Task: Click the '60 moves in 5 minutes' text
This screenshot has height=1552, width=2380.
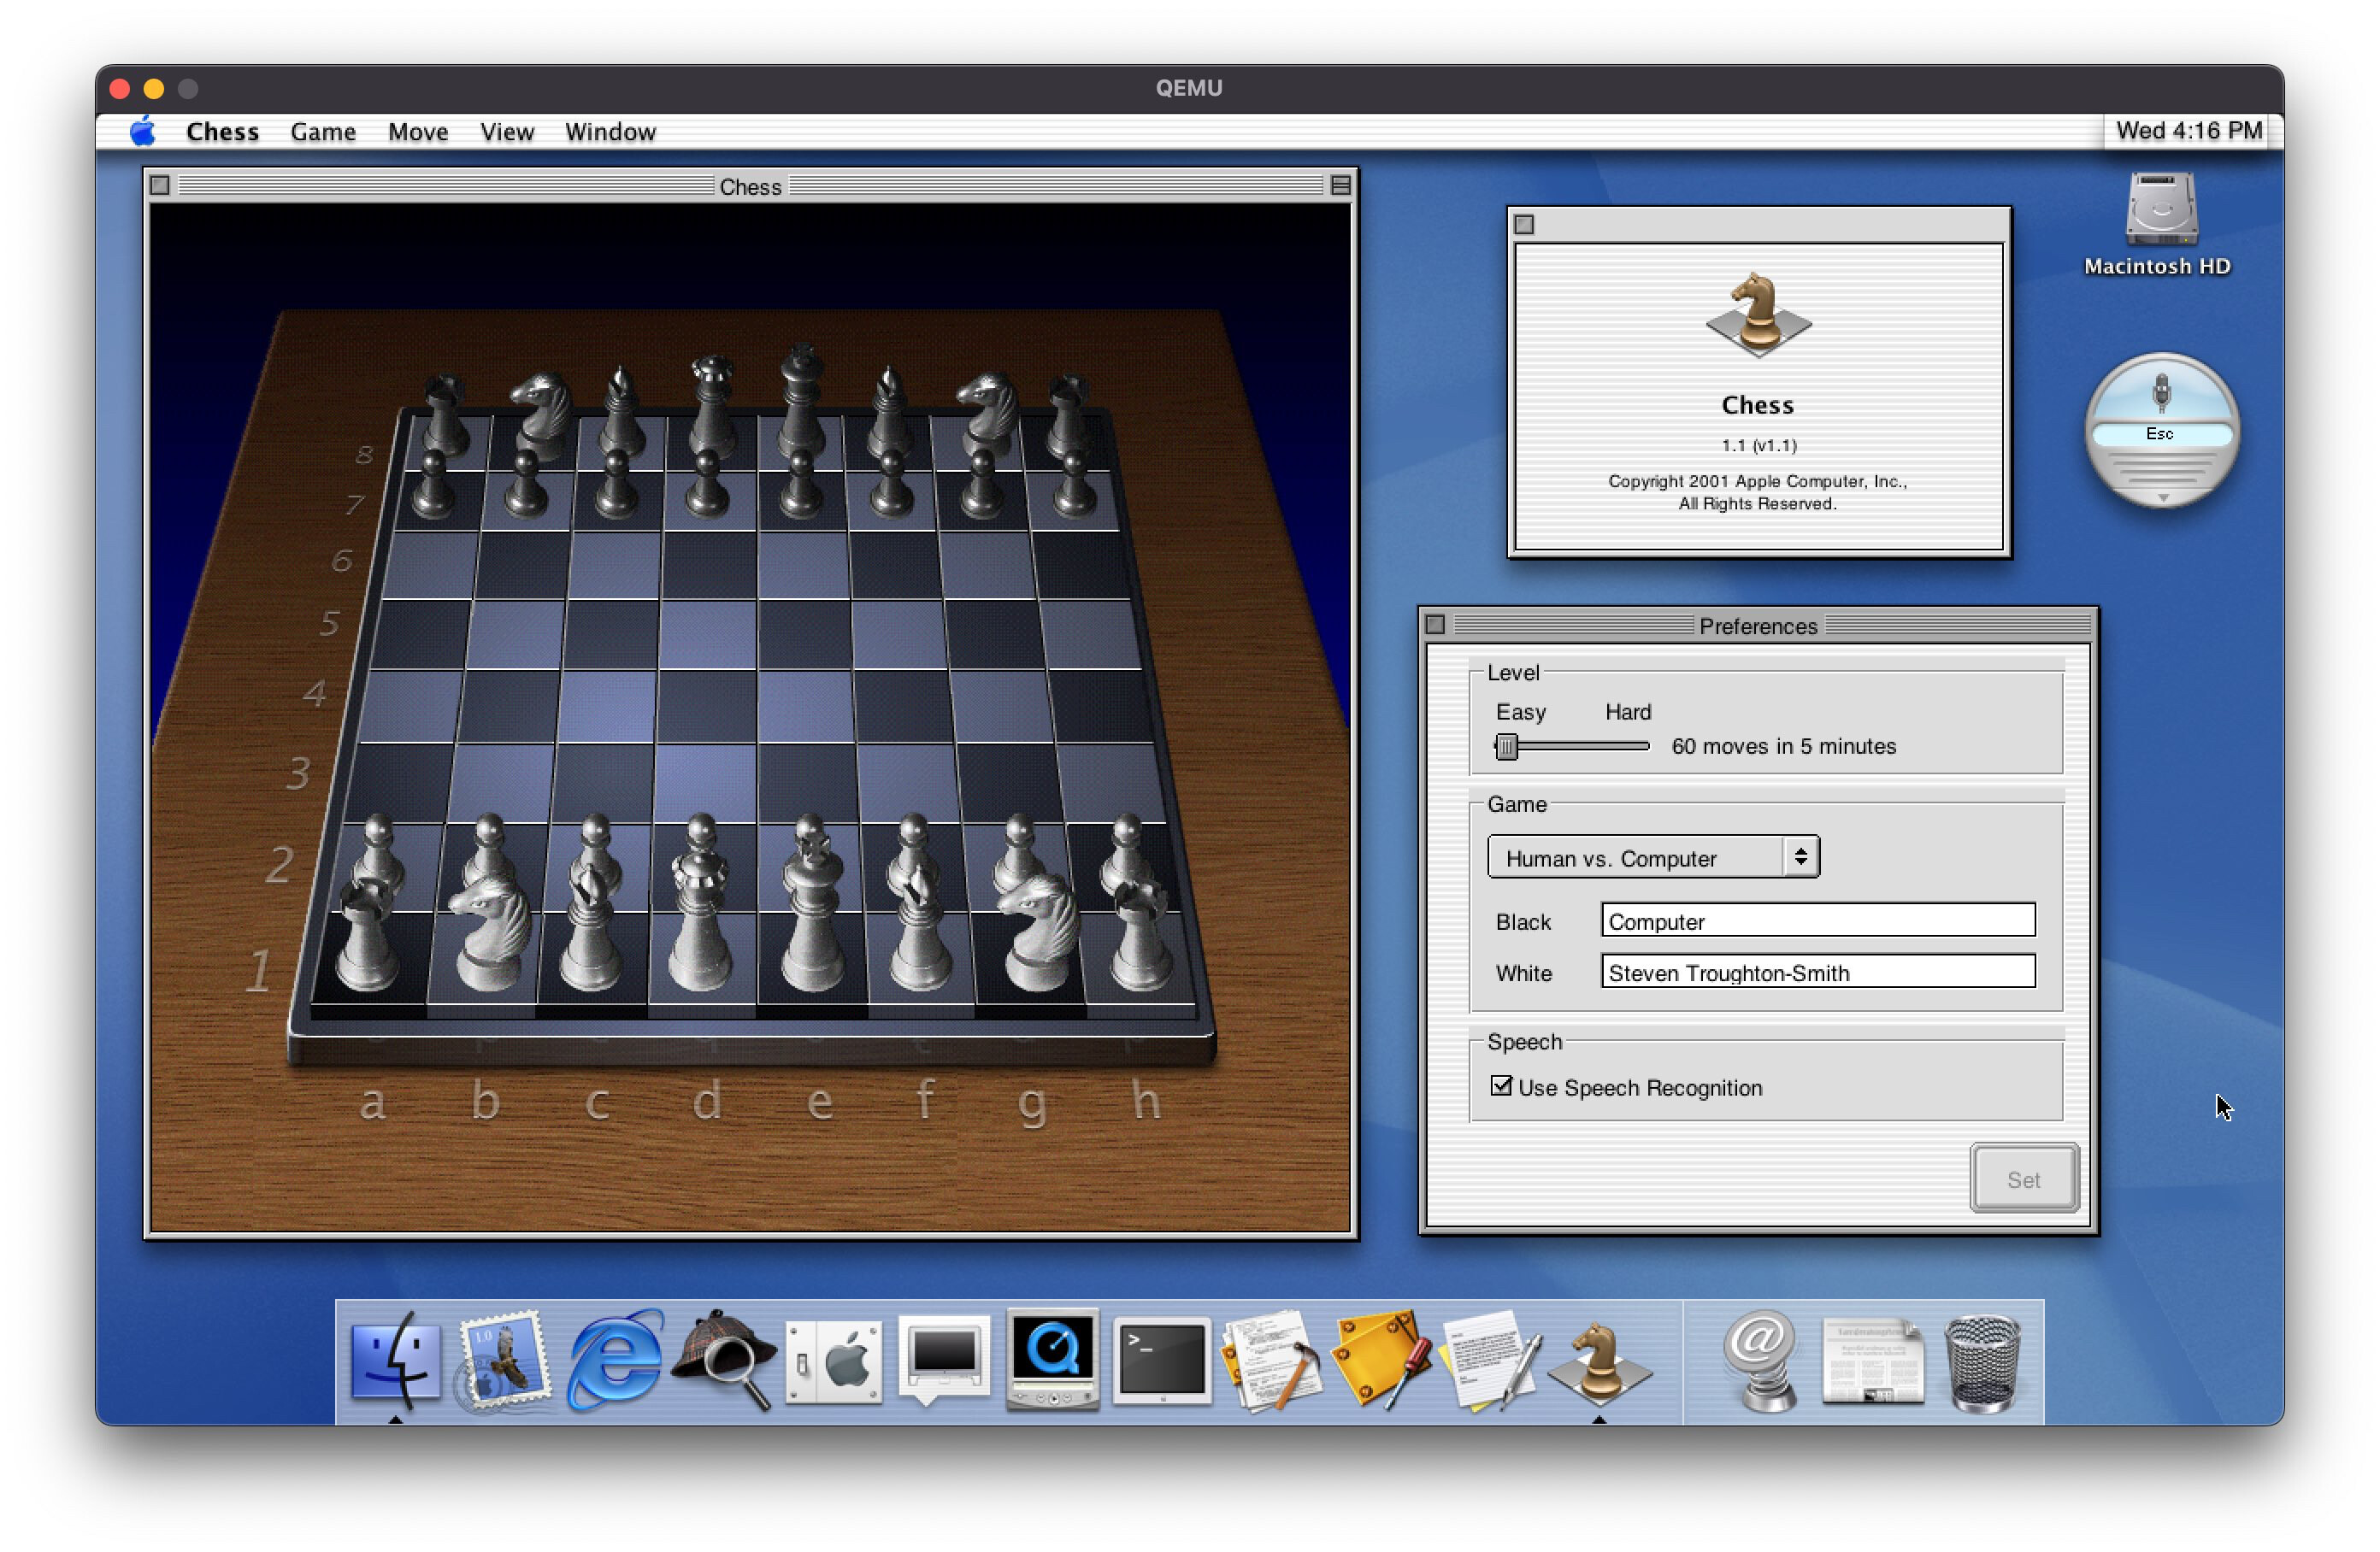Action: pyautogui.click(x=1783, y=746)
